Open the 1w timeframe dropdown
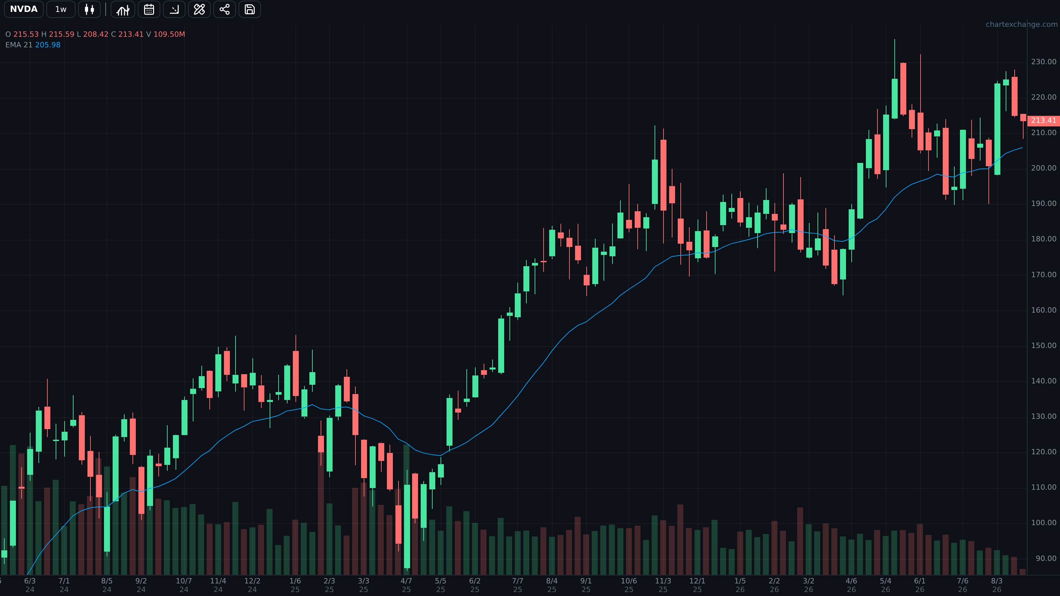Screen dimensions: 1060x596 click(x=61, y=9)
